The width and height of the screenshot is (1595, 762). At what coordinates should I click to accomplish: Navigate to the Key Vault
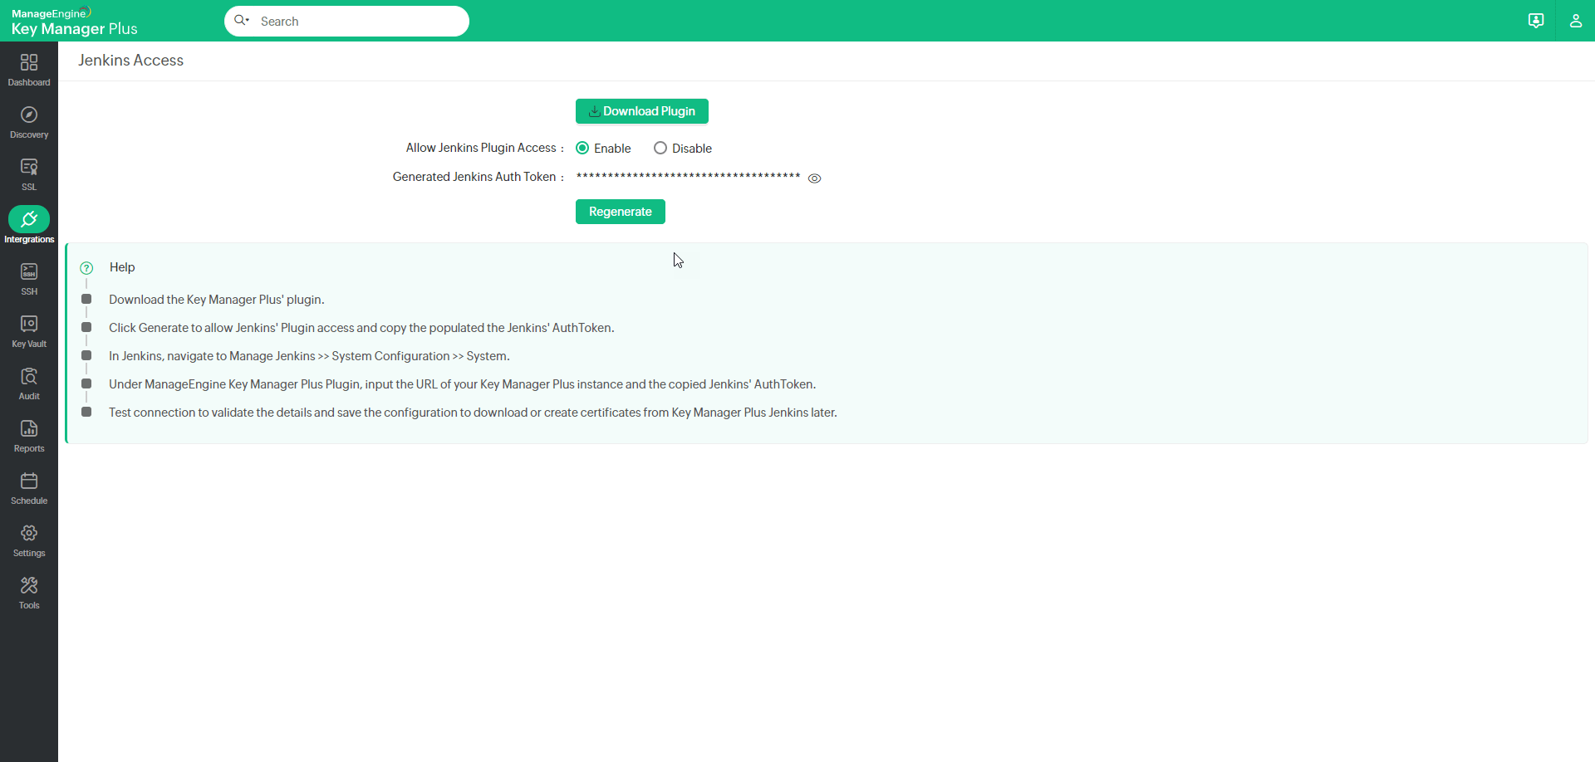tap(29, 330)
